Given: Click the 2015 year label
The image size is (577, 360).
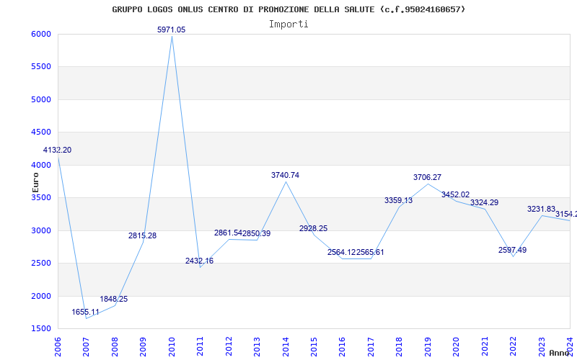Looking at the screenshot, I should 314,347.
